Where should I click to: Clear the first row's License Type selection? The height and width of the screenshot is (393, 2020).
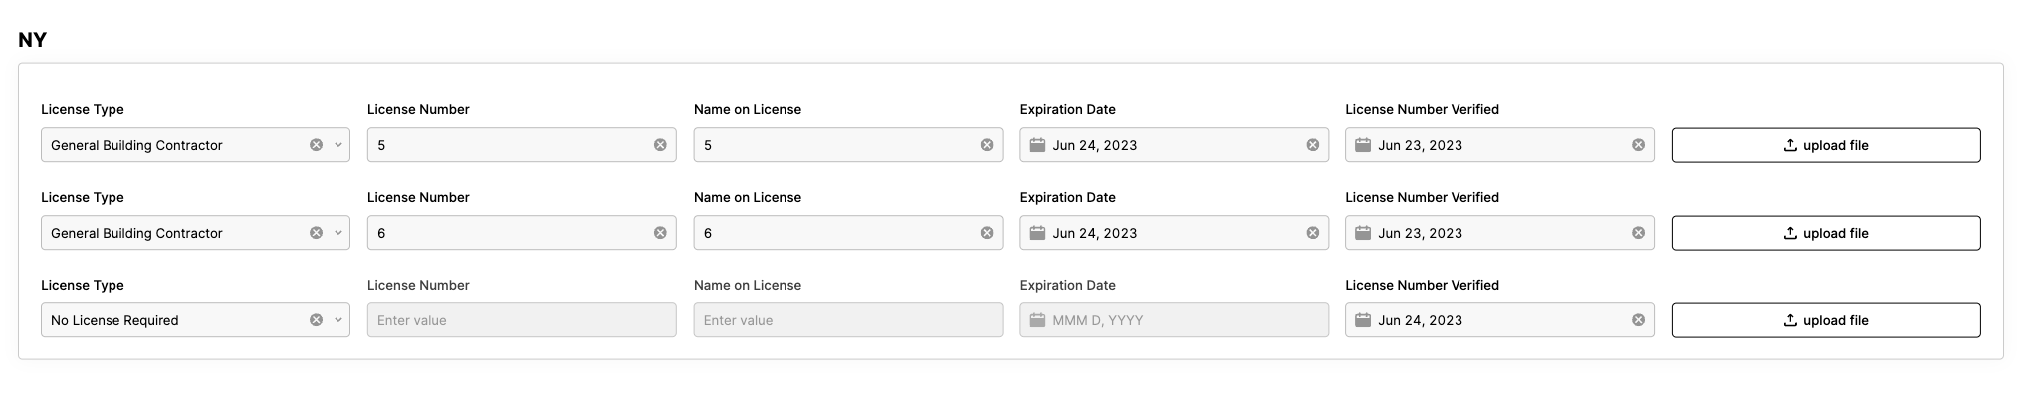coord(316,145)
